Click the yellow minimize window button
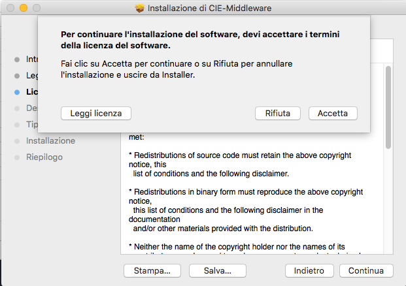 [24, 8]
